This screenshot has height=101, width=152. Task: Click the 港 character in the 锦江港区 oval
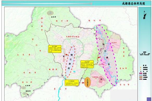70,64
